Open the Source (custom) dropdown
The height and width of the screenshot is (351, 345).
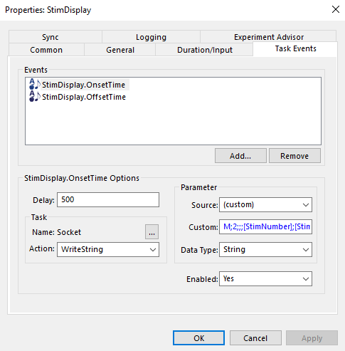pos(265,204)
